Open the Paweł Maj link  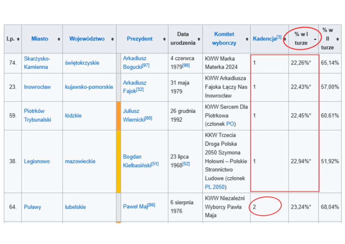click(135, 207)
